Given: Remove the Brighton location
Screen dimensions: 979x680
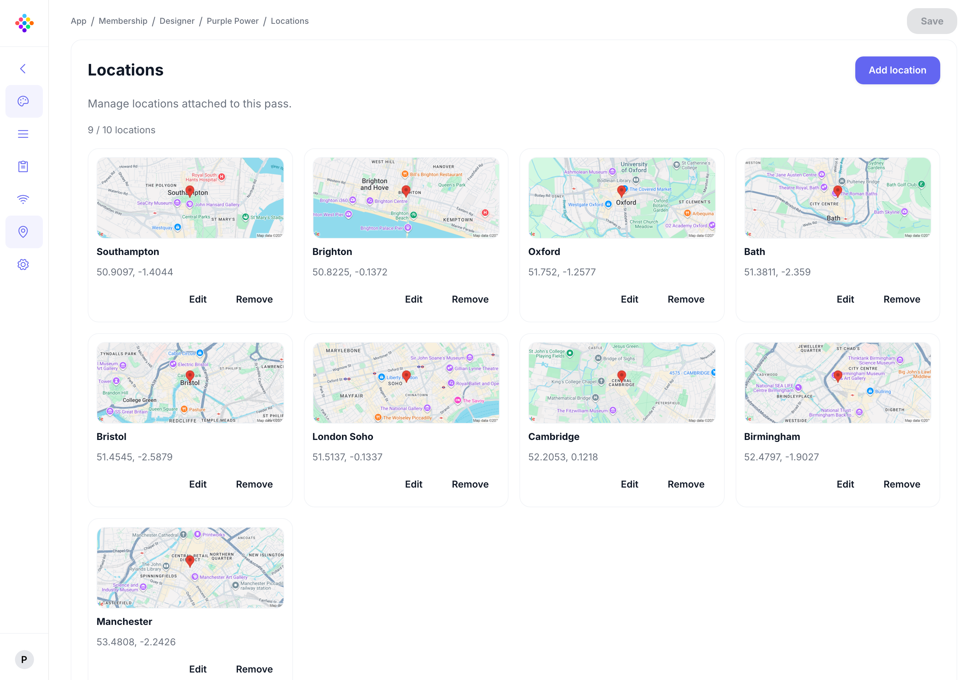Looking at the screenshot, I should coord(470,299).
